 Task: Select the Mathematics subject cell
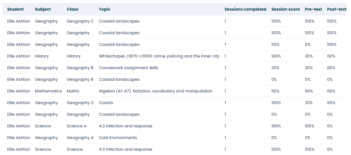point(48,91)
